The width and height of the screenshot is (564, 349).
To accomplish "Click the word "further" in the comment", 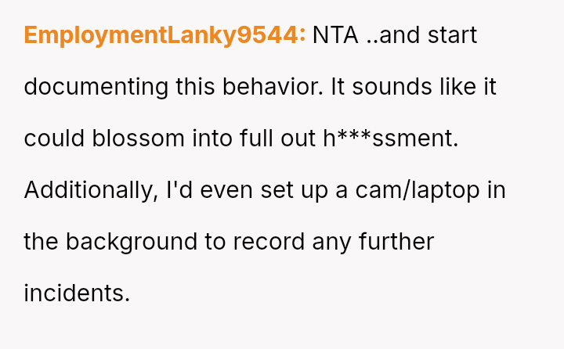I will tap(396, 242).
